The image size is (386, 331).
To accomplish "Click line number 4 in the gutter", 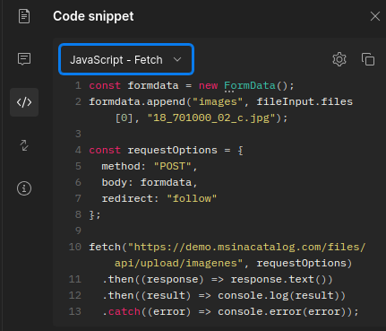I will (78, 150).
